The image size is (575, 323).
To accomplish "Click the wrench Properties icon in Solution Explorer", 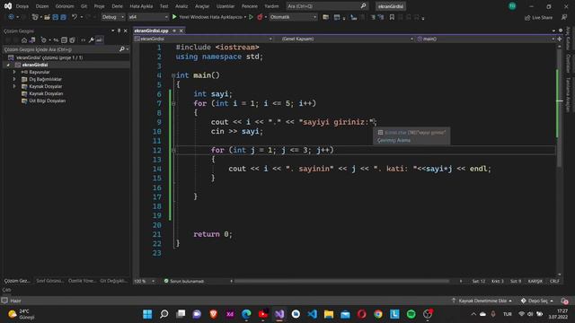I will point(92,39).
